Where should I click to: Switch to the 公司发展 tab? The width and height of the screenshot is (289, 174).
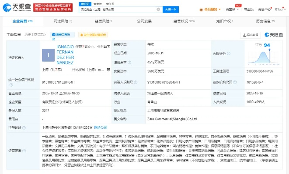pyautogui.click(x=144, y=21)
